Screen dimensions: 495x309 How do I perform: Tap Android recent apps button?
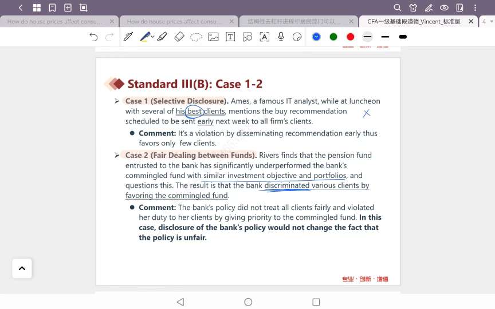point(316,302)
